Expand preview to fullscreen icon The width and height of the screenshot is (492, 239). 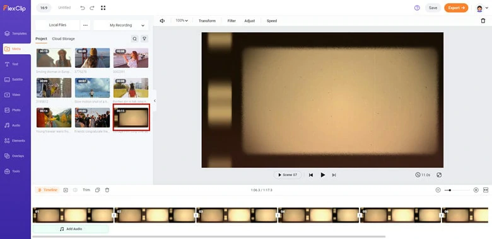click(x=439, y=175)
